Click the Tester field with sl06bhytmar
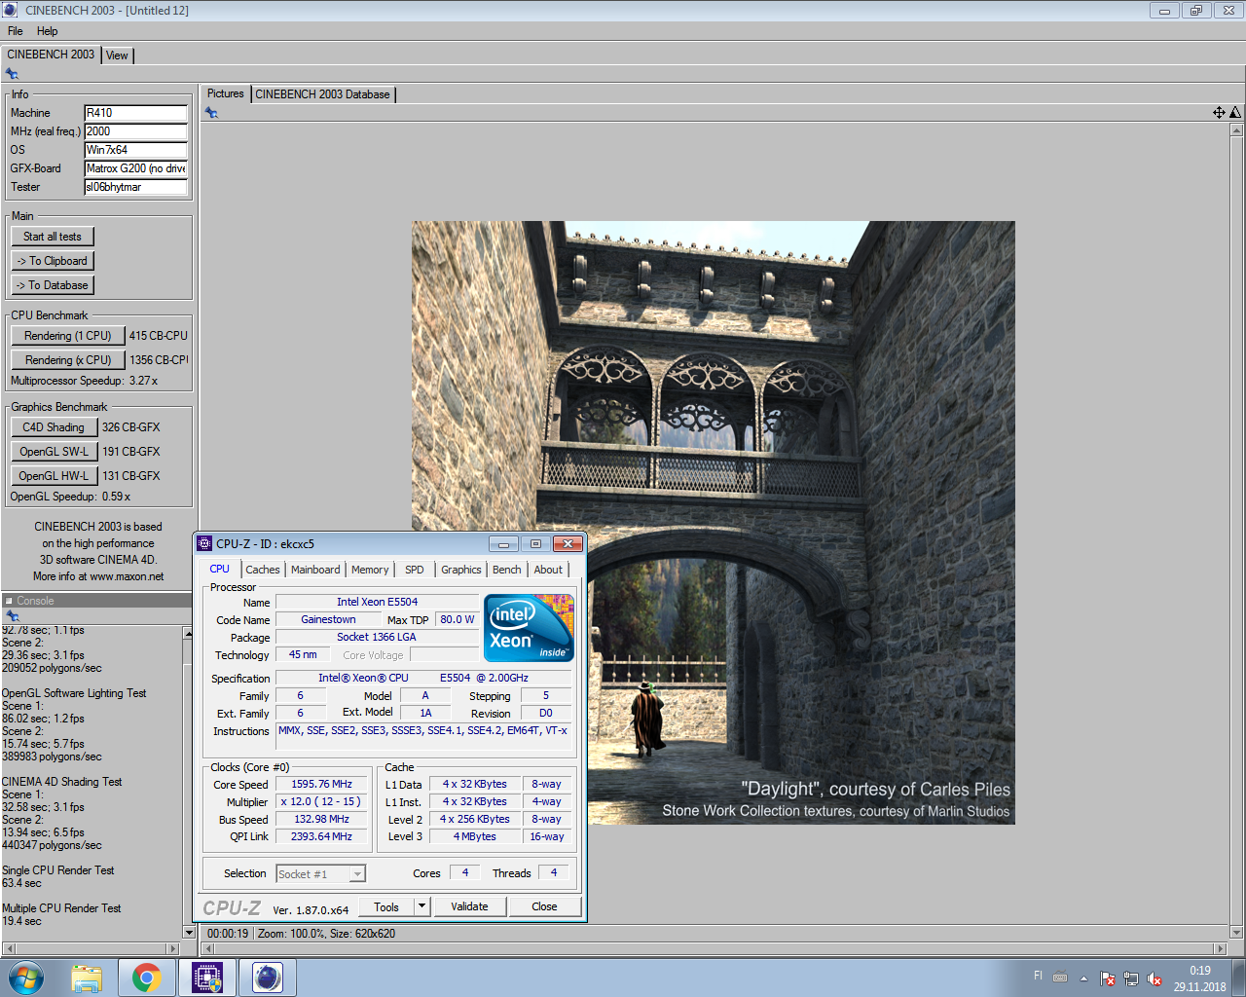 [x=135, y=187]
